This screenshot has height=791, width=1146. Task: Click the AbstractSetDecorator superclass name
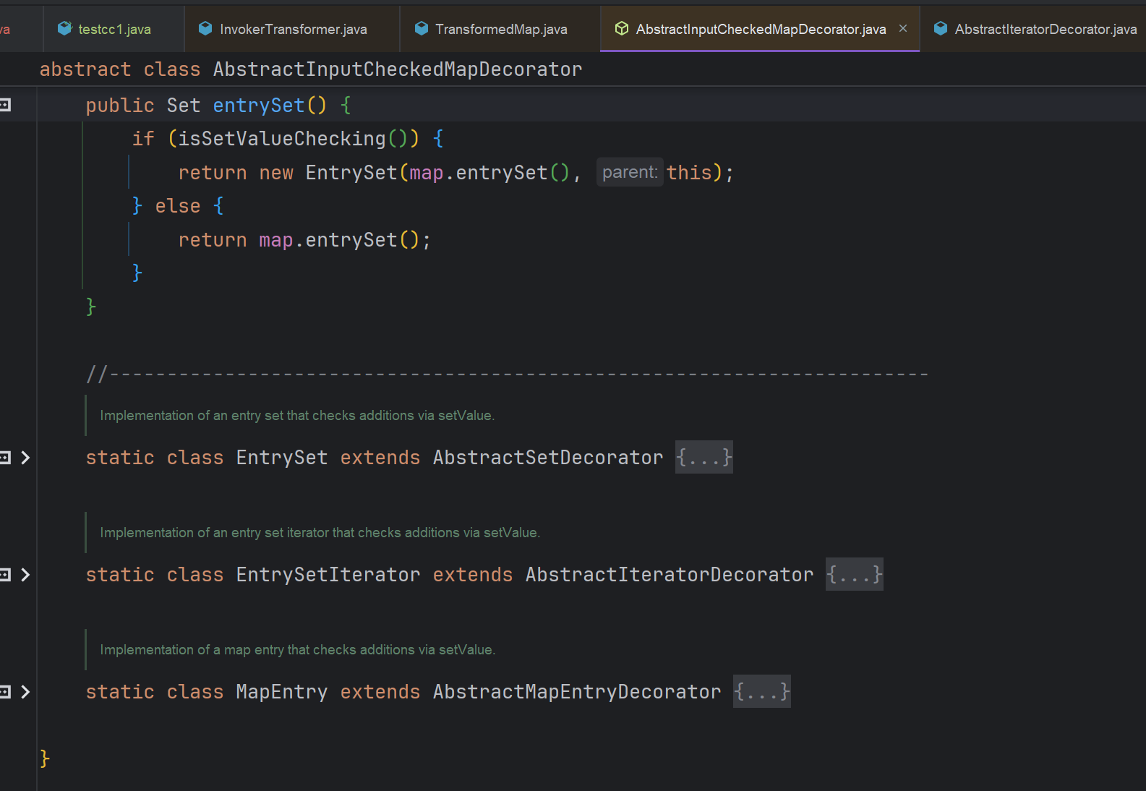pyautogui.click(x=547, y=457)
